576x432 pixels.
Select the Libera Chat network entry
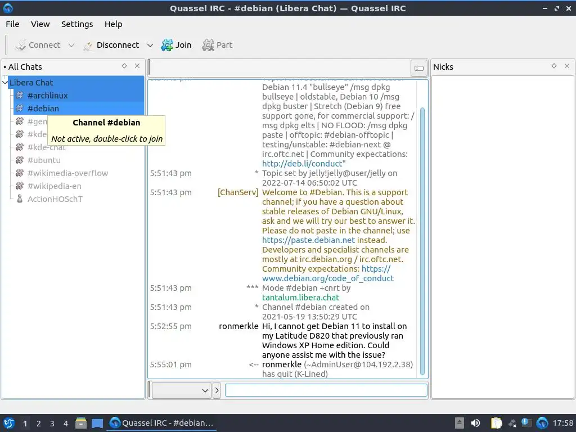click(76, 83)
